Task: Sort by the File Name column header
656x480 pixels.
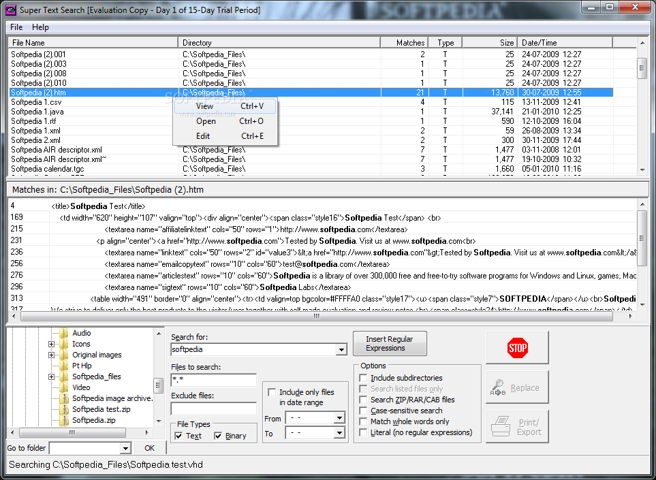Action: pyautogui.click(x=93, y=43)
